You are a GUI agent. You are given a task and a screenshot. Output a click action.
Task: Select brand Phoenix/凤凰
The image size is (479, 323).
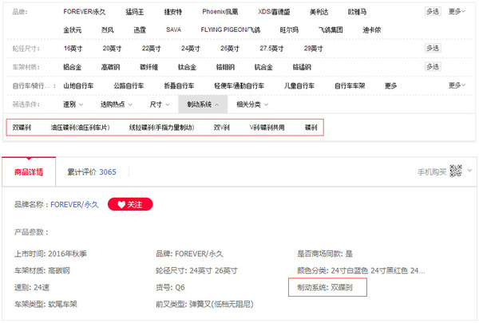[x=220, y=12]
